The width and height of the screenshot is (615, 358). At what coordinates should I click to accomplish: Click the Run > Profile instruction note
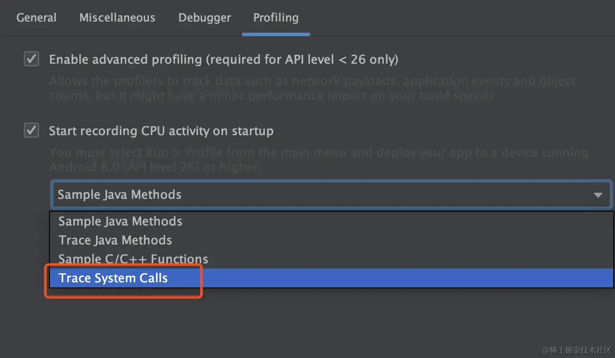319,160
